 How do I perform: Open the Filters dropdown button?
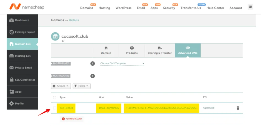(x=82, y=86)
